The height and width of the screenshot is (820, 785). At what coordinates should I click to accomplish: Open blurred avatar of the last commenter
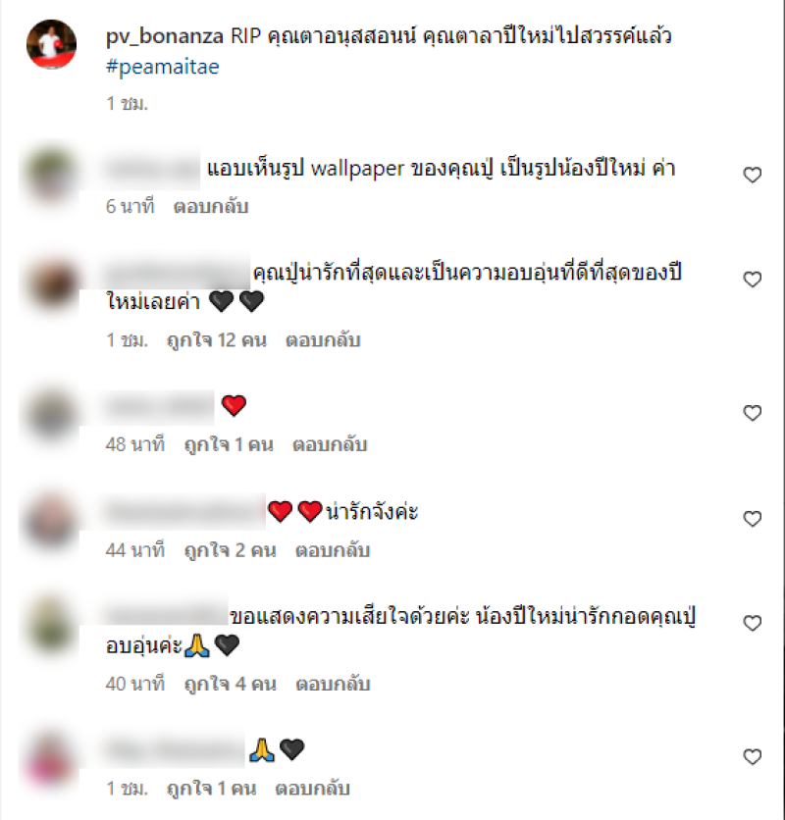pyautogui.click(x=51, y=761)
